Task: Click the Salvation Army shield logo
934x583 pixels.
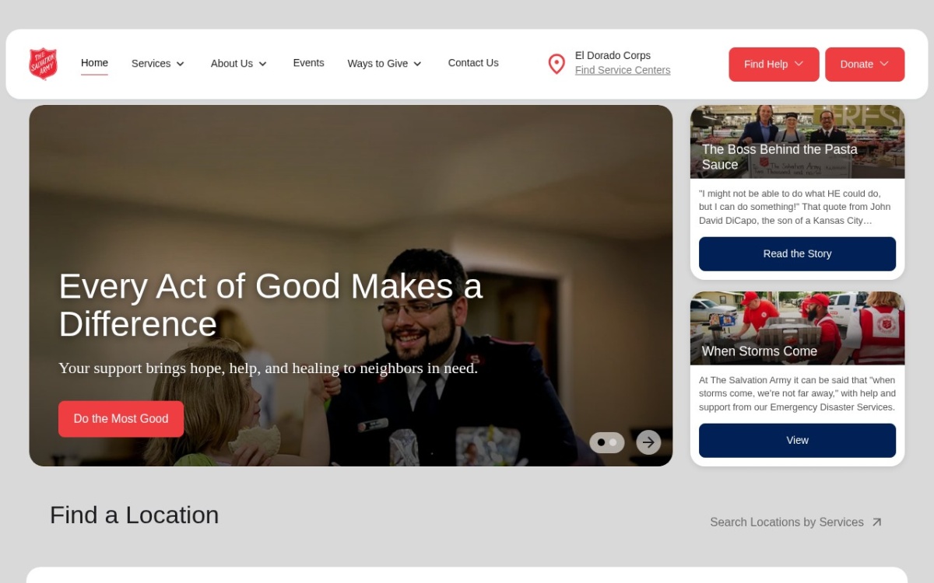Action: pyautogui.click(x=44, y=64)
